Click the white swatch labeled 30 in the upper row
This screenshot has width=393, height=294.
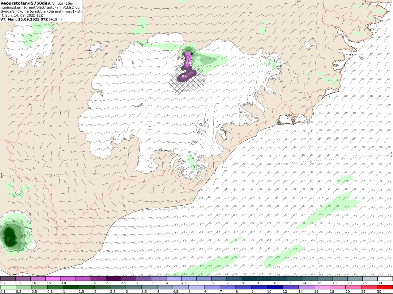tap(385, 279)
